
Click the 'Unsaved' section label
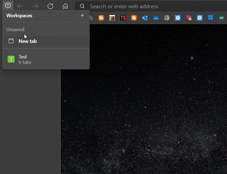[15, 30]
